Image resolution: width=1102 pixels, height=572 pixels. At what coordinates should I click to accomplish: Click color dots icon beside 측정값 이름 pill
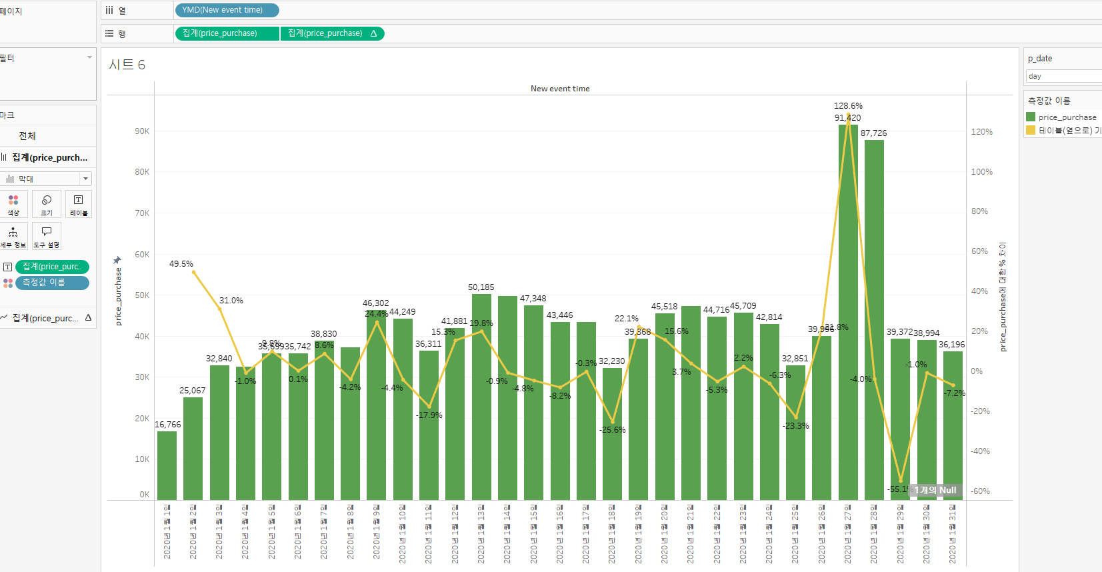[8, 283]
